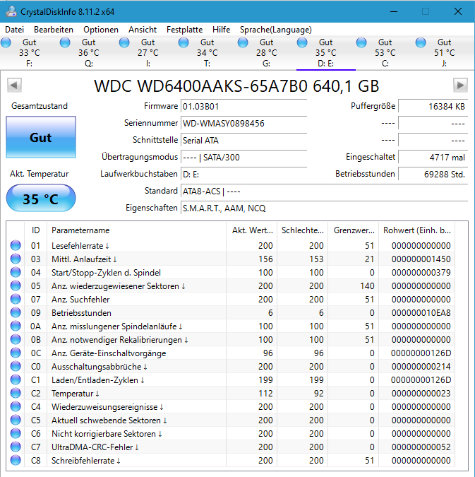The width and height of the screenshot is (475, 477).
Task: Select the Temperatur parameter name
Action: coord(76,394)
